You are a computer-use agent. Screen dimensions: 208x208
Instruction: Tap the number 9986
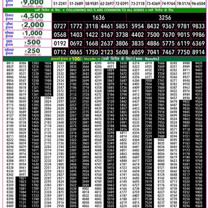tap(199, 35)
